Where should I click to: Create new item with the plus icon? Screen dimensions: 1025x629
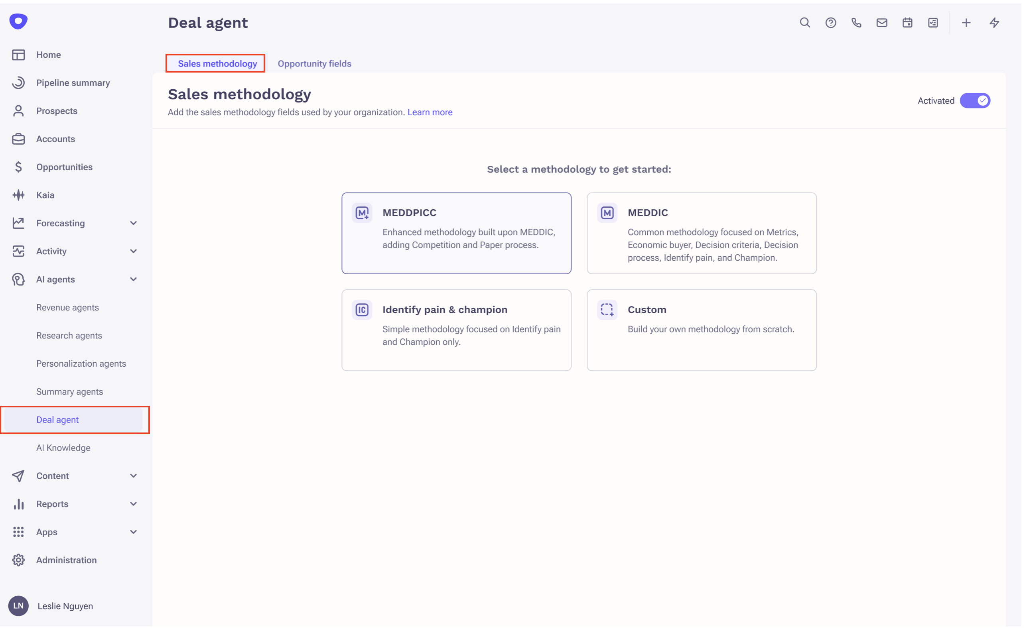coord(966,23)
